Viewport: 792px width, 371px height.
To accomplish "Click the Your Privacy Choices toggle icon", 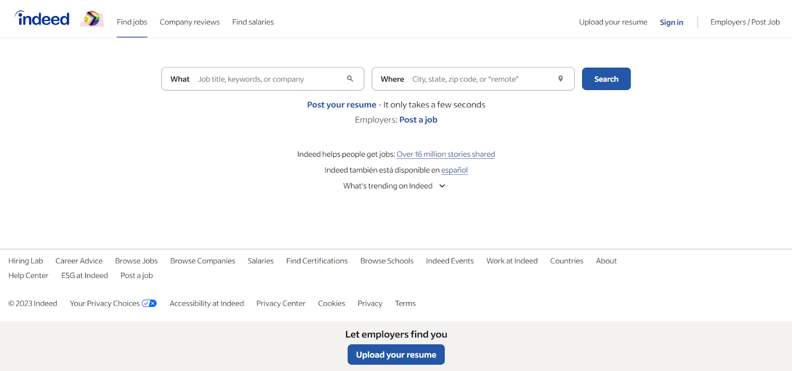I will tap(149, 303).
